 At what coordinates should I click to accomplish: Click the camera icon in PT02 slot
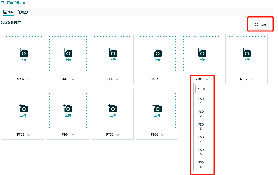click(x=246, y=53)
